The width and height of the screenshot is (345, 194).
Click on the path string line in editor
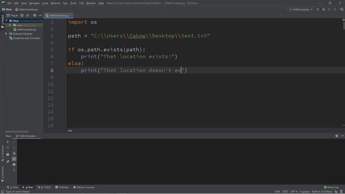139,36
